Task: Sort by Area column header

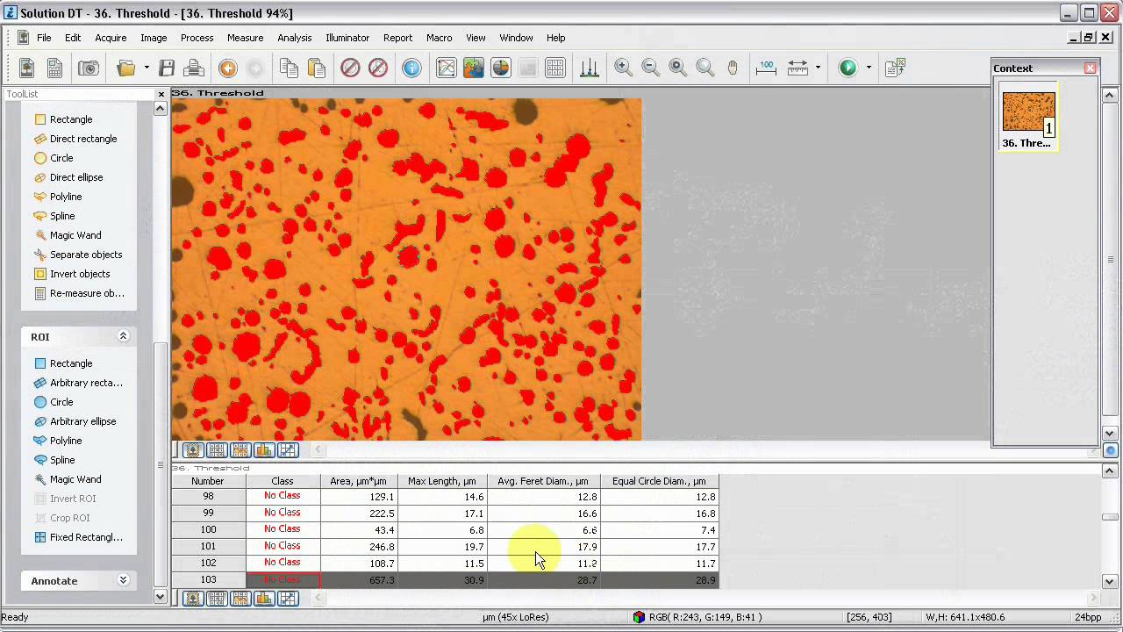Action: tap(359, 481)
